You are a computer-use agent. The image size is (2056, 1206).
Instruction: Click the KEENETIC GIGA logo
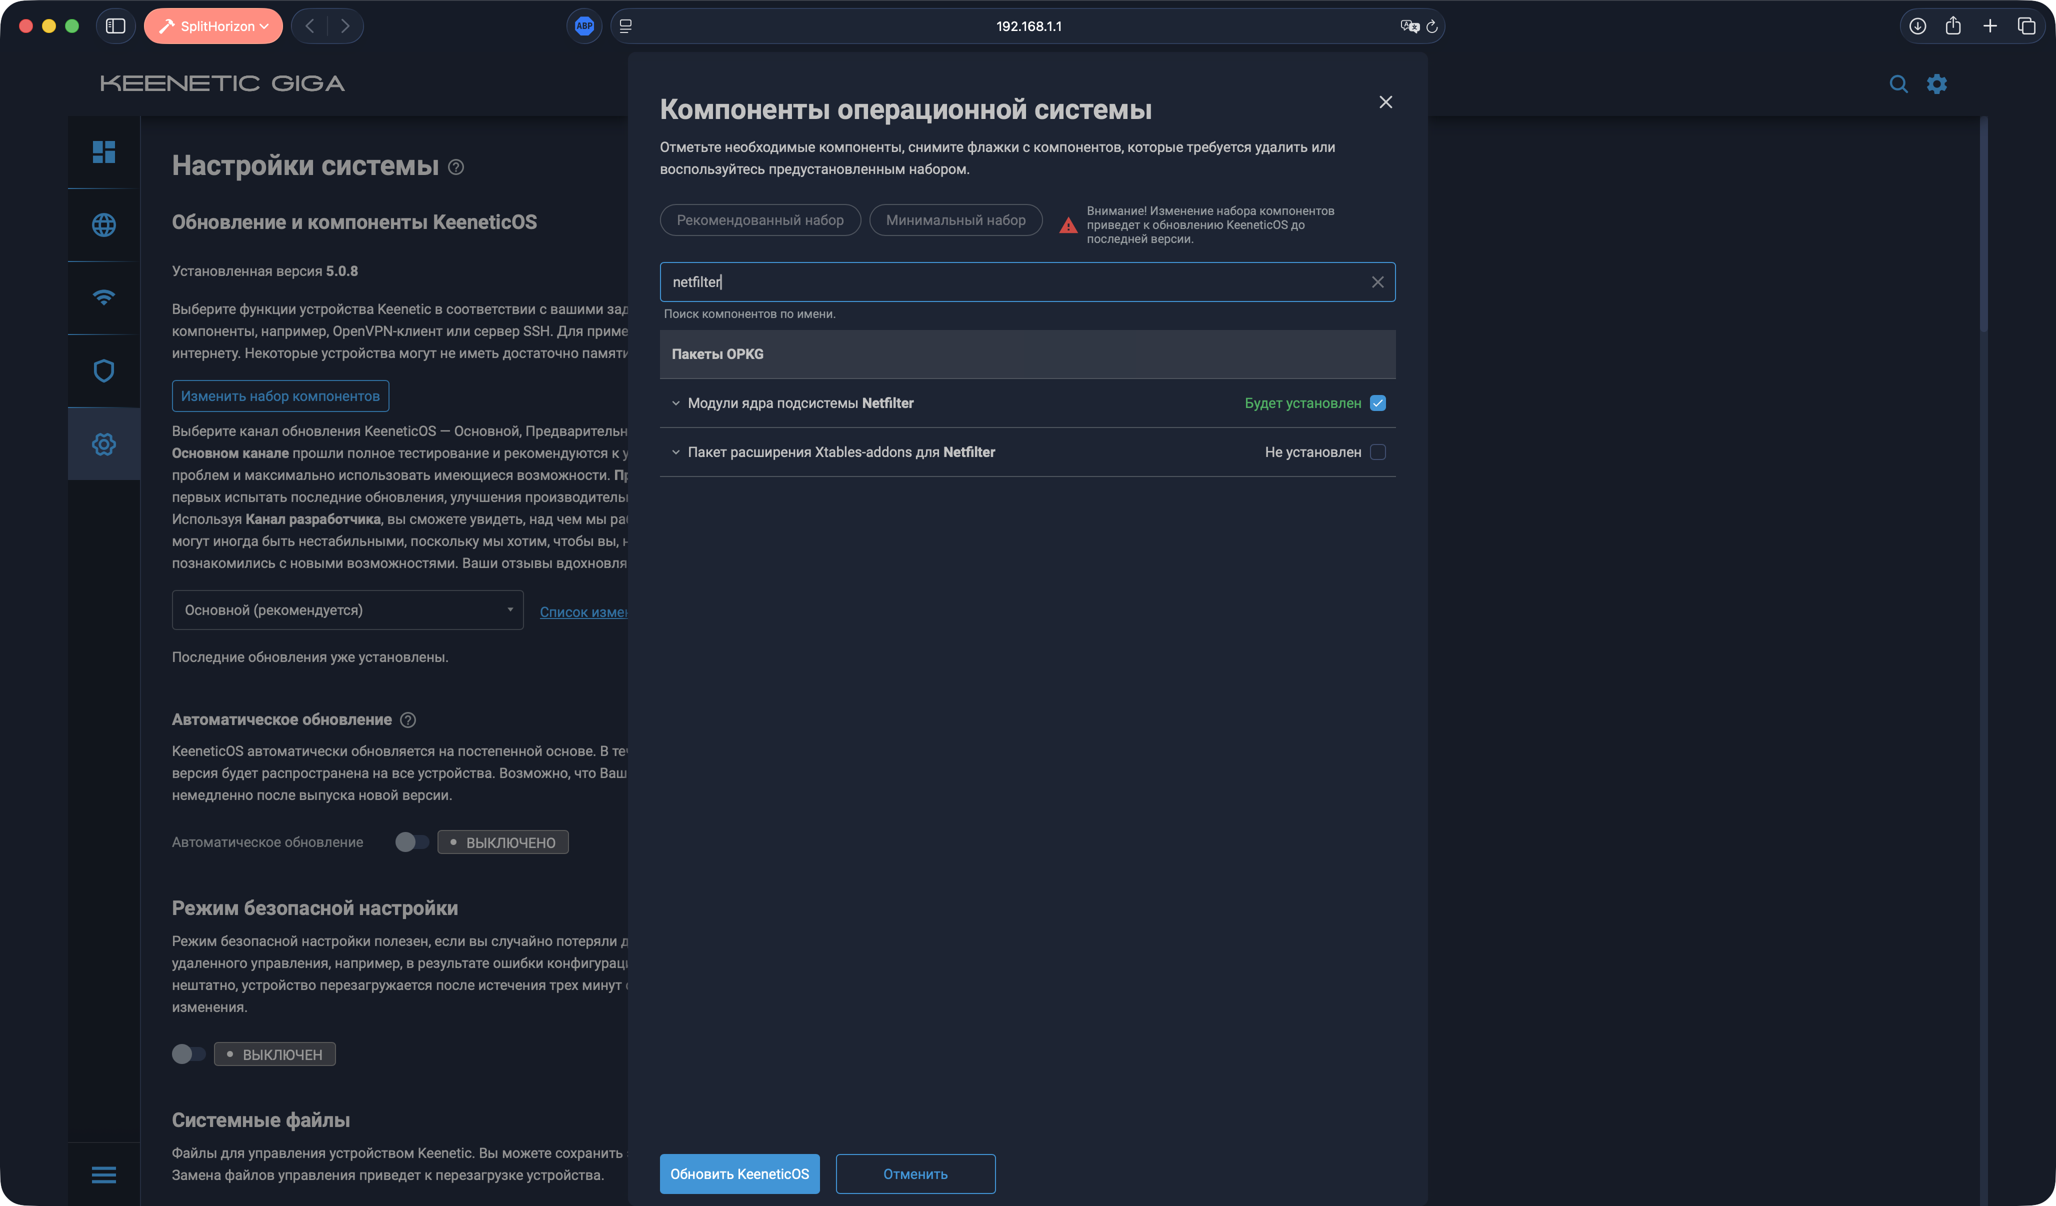pos(222,83)
